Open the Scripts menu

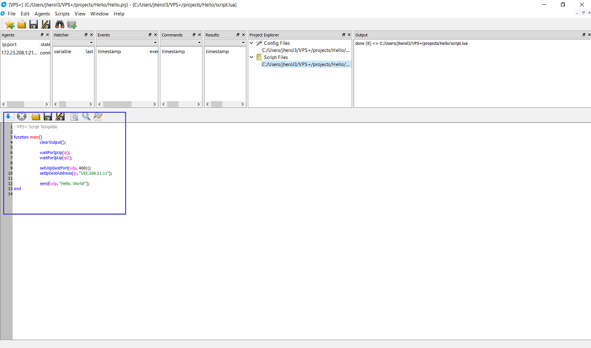[x=61, y=14]
